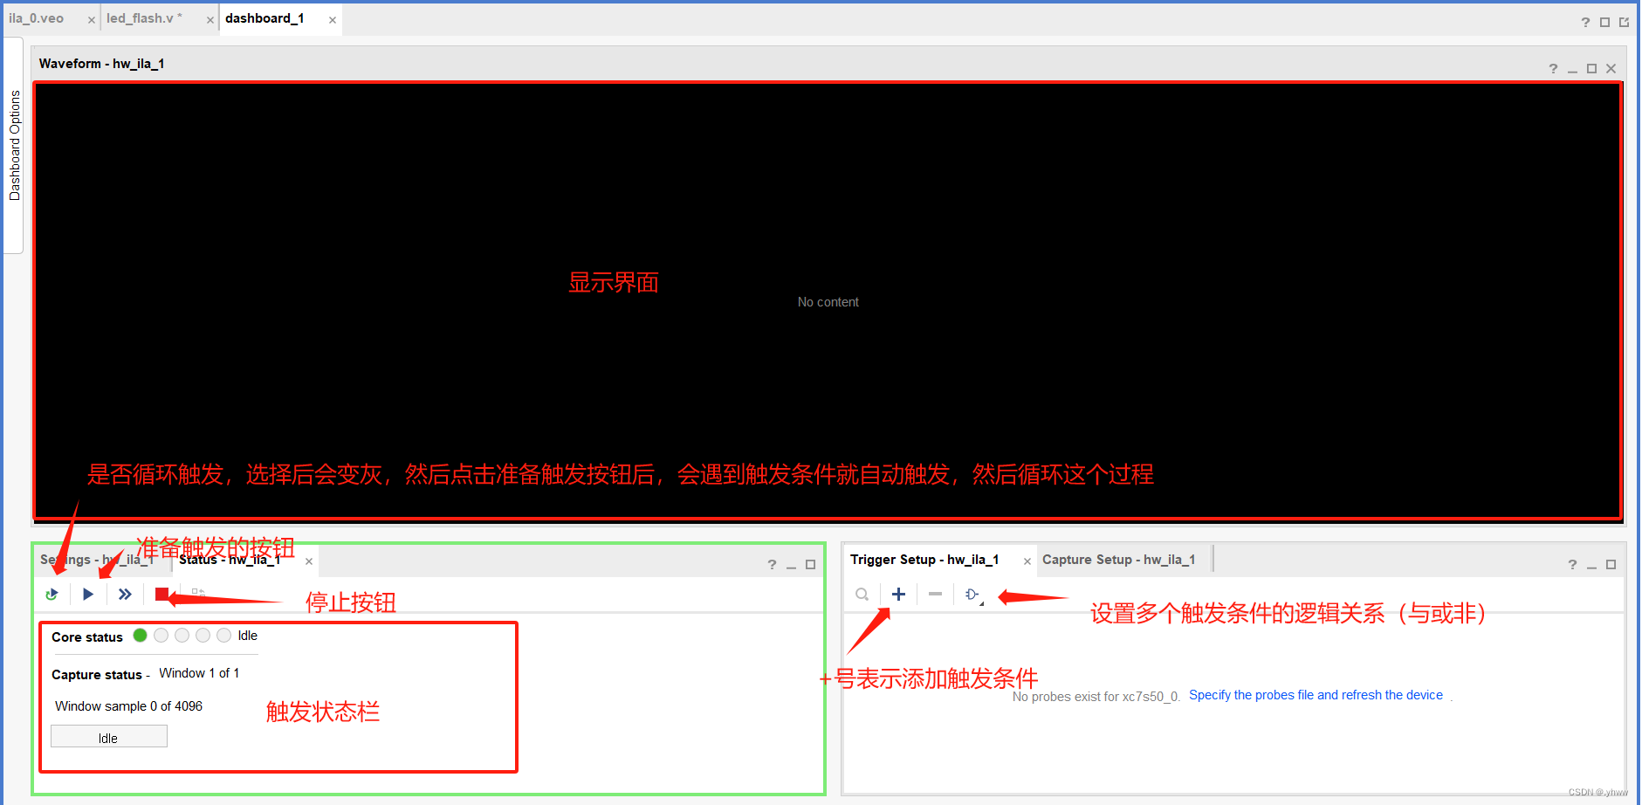Click 'No probes exist for xc7s50_0' text

tap(1096, 697)
